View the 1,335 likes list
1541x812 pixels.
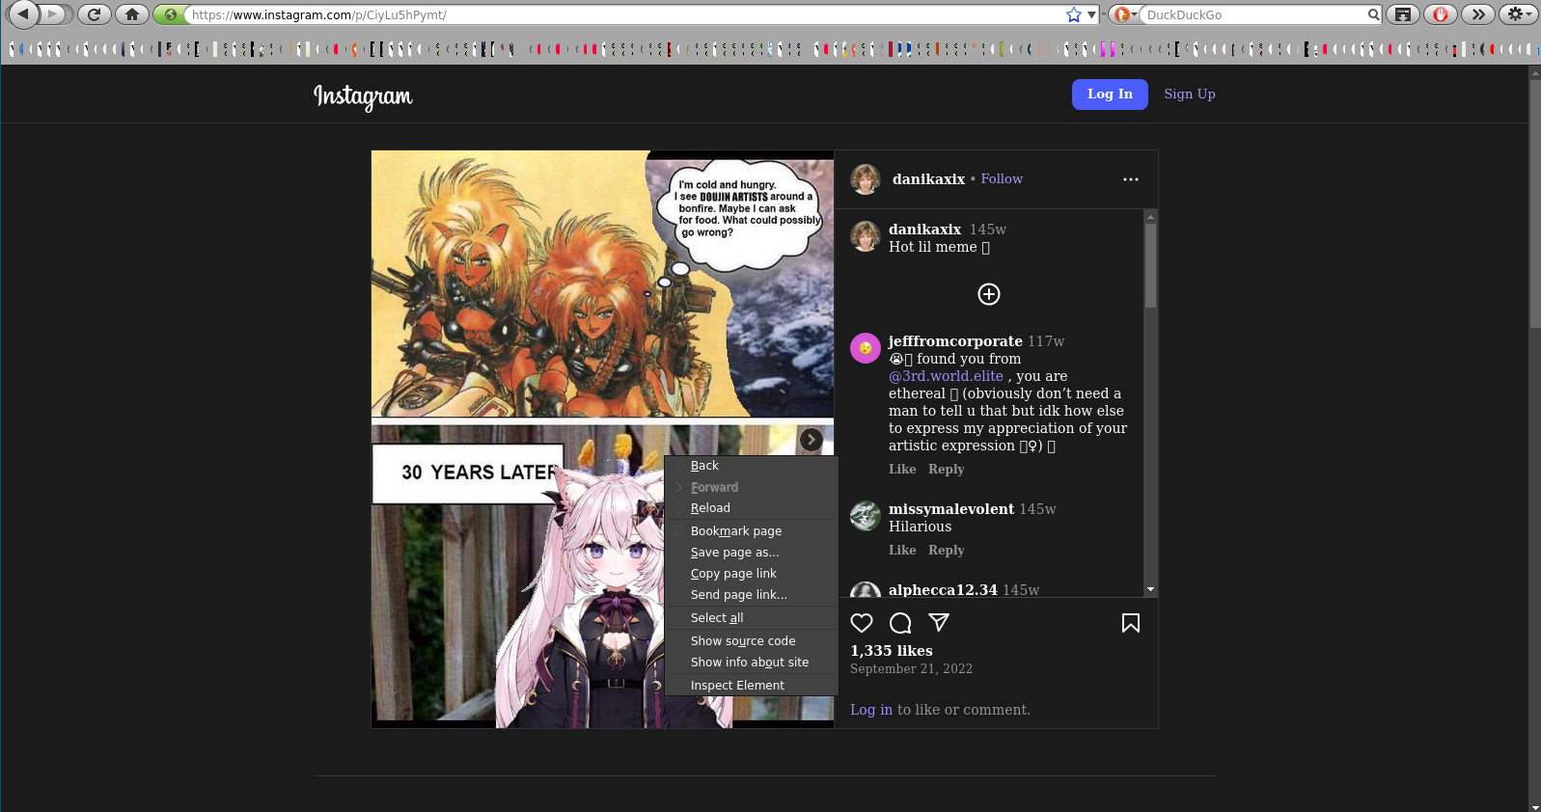(892, 651)
